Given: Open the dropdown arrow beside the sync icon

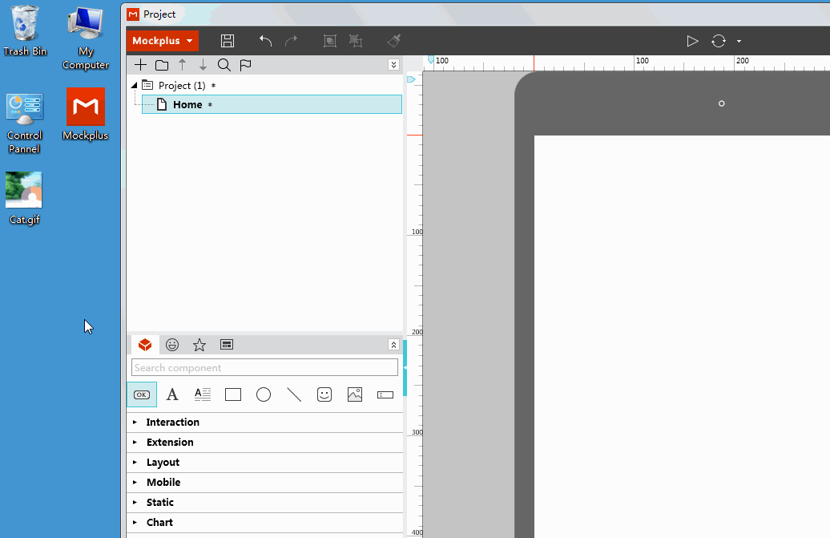Looking at the screenshot, I should (x=739, y=42).
